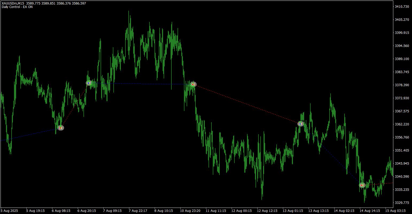Click price label 3399.915 on the price axis
Image resolution: width=412 pixels, height=214 pixels.
(402, 33)
